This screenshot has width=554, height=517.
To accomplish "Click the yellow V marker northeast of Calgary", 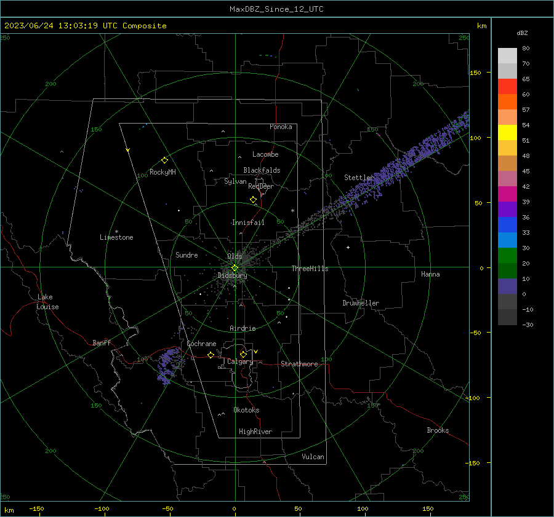I will click(x=255, y=352).
